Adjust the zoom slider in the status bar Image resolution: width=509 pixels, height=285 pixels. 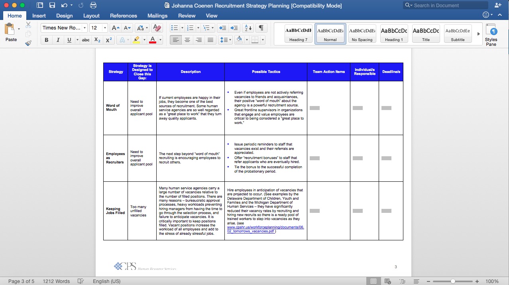[x=452, y=281]
